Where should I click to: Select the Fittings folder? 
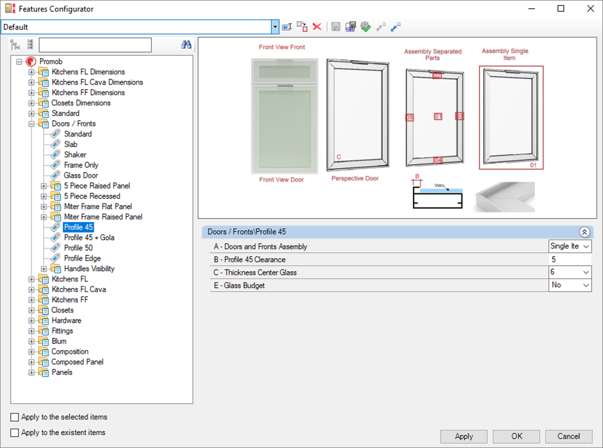coord(62,331)
